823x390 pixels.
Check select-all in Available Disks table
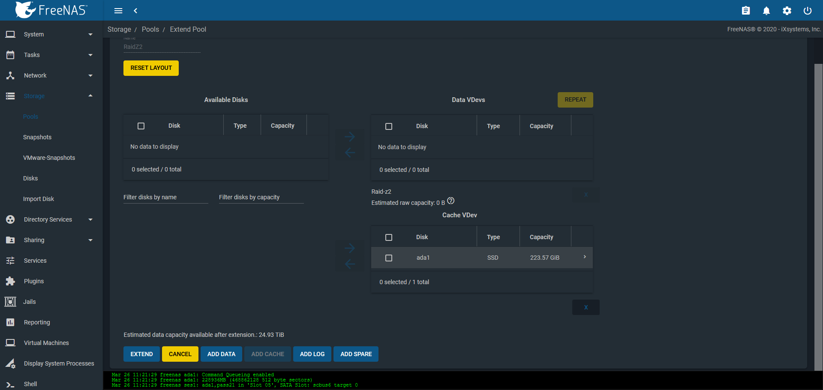[x=141, y=126]
